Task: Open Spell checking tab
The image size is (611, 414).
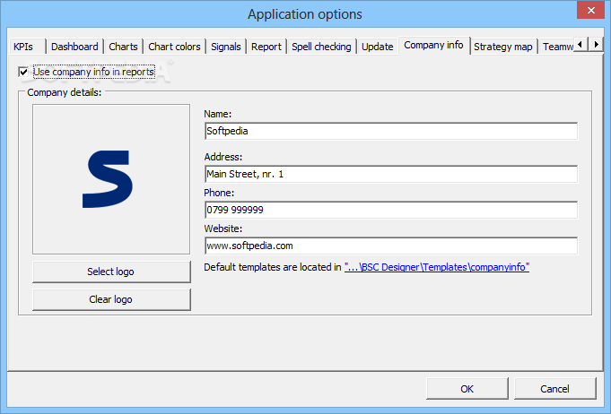Action: (321, 47)
